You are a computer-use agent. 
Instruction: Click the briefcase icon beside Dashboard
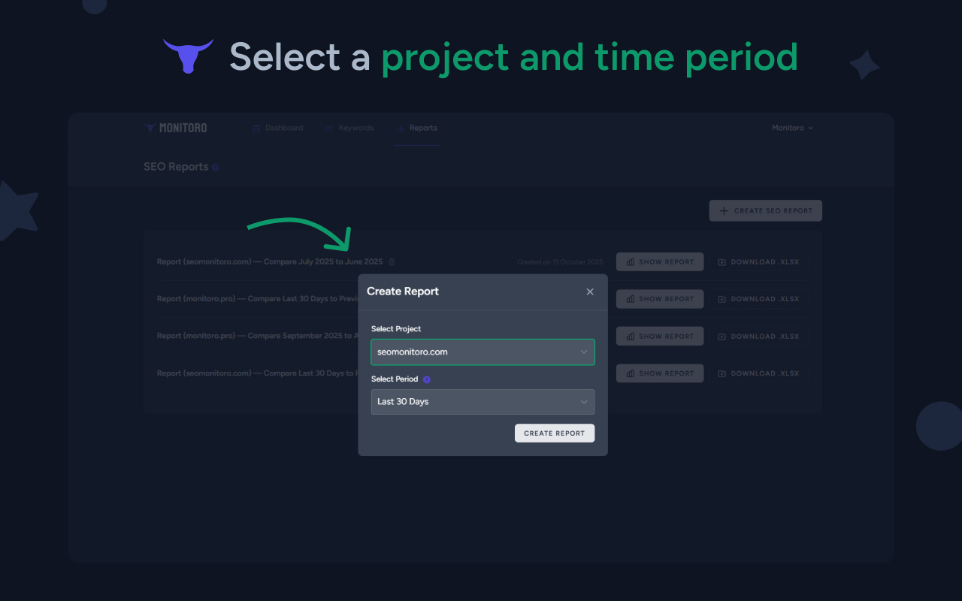coord(256,128)
